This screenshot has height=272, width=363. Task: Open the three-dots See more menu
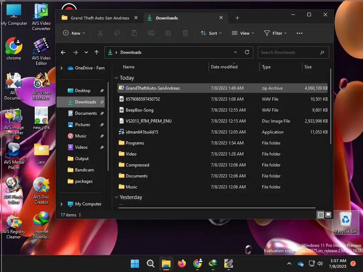click(x=300, y=33)
